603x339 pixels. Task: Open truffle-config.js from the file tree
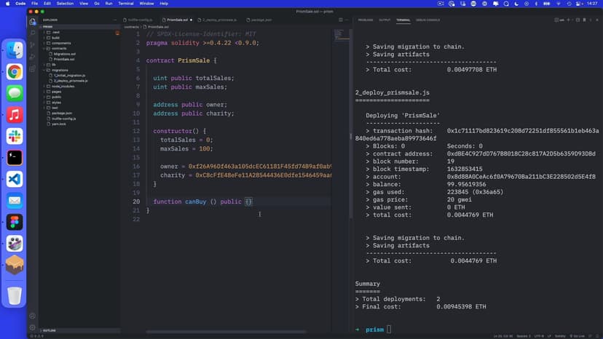[x=64, y=119]
